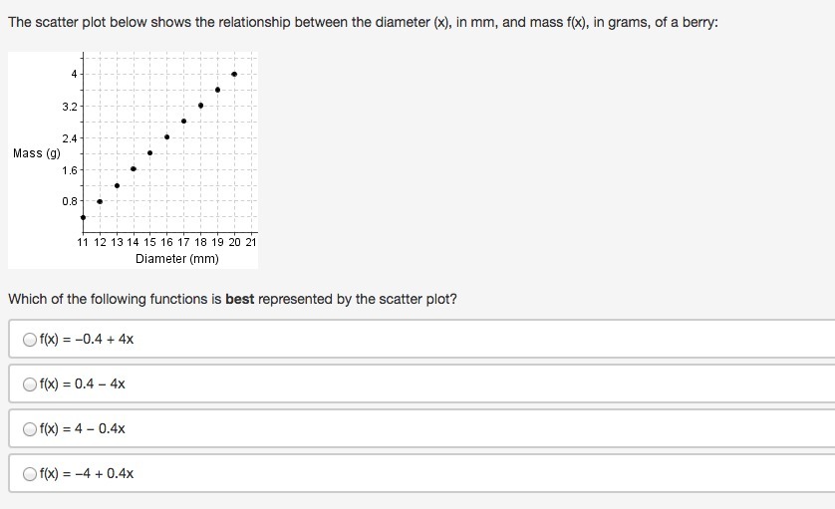
Task: Click the 'Diameter (mm)' x-axis label
Action: (177, 259)
